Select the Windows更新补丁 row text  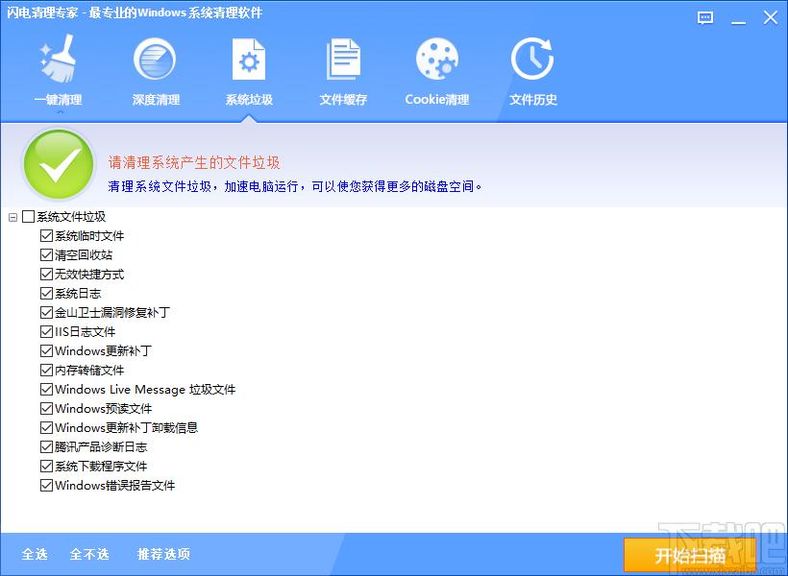tap(104, 350)
